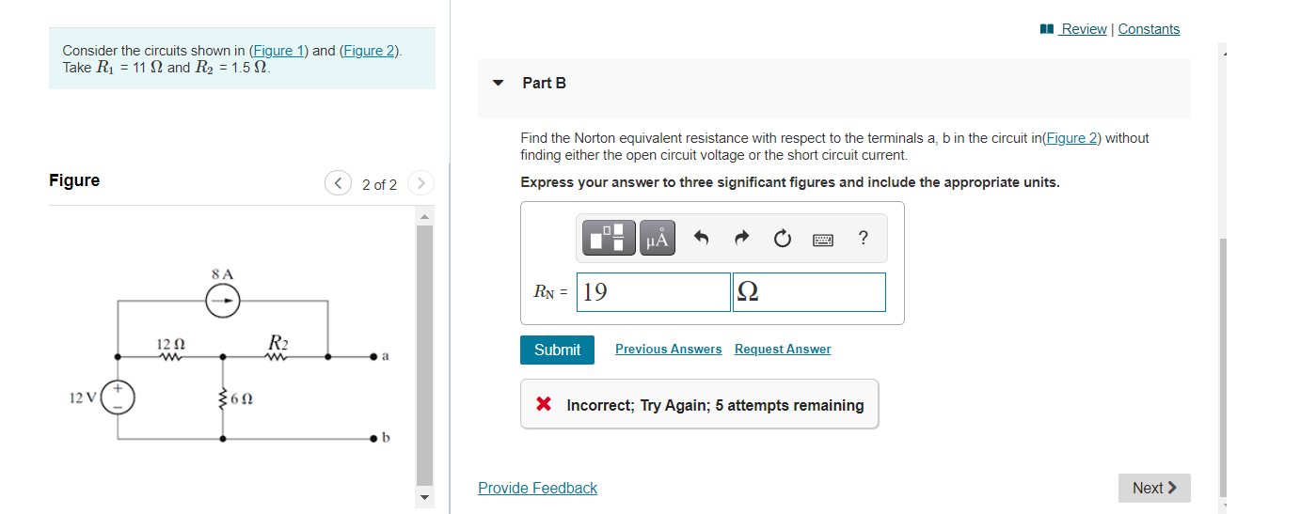Click the figure scrollbar up arrow
The width and height of the screenshot is (1316, 514).
[x=424, y=216]
